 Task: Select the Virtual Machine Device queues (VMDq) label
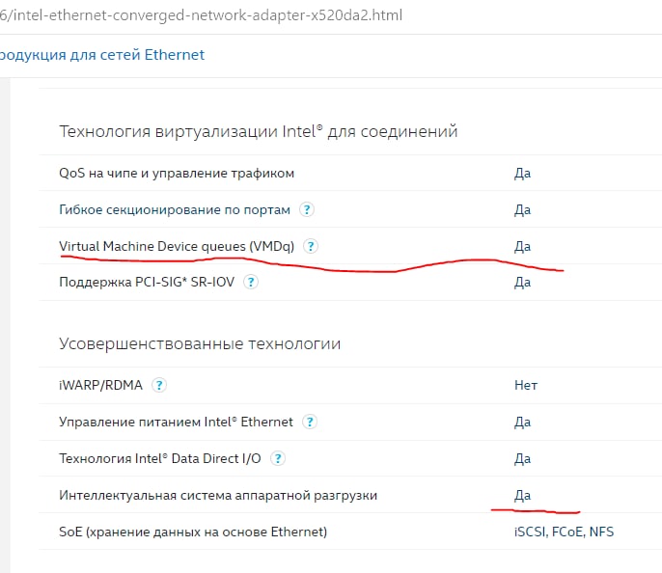177,246
